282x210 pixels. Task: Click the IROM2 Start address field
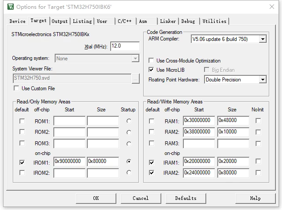(70, 173)
